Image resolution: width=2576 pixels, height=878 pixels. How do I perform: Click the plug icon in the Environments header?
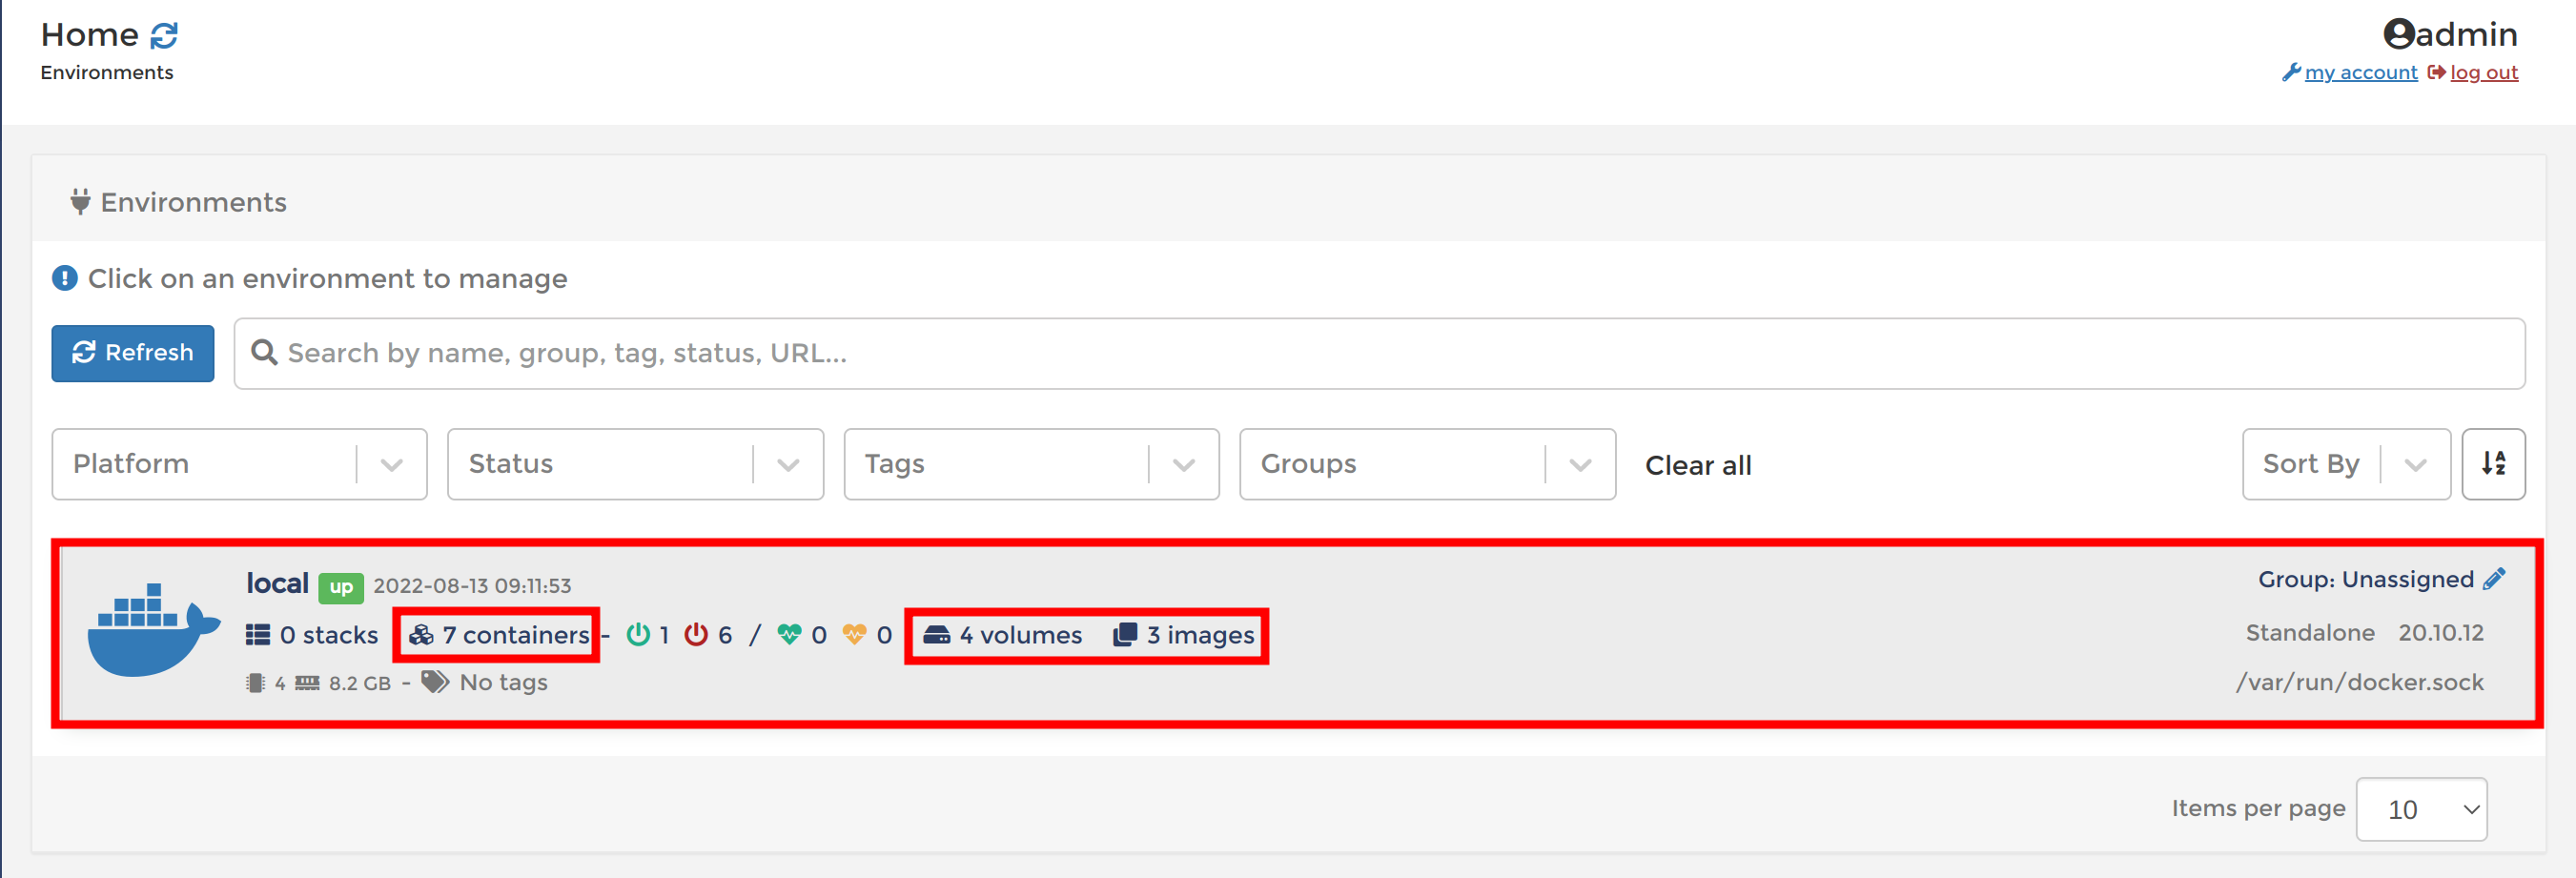(x=80, y=201)
